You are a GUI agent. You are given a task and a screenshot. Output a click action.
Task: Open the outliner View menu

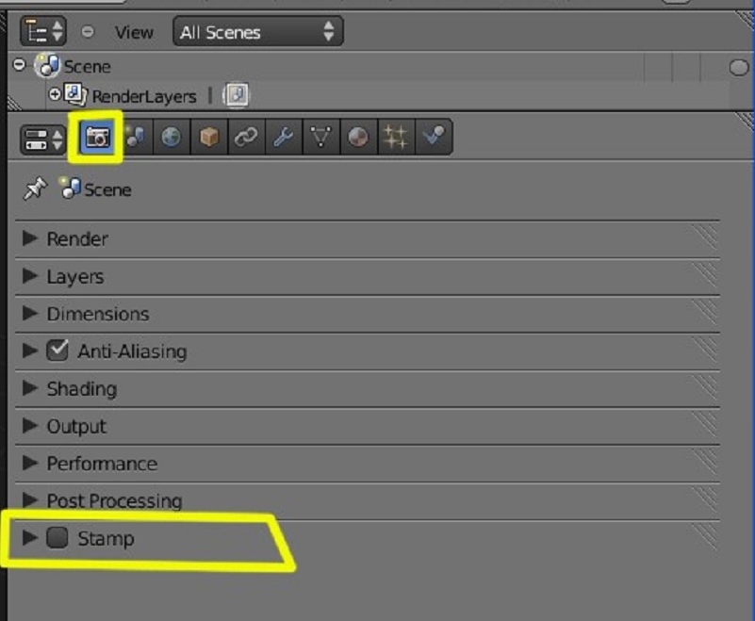tap(134, 32)
